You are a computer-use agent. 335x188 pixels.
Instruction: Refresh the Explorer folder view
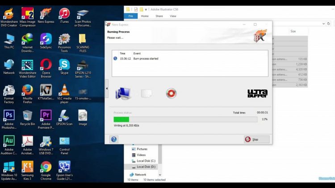coord(329,24)
